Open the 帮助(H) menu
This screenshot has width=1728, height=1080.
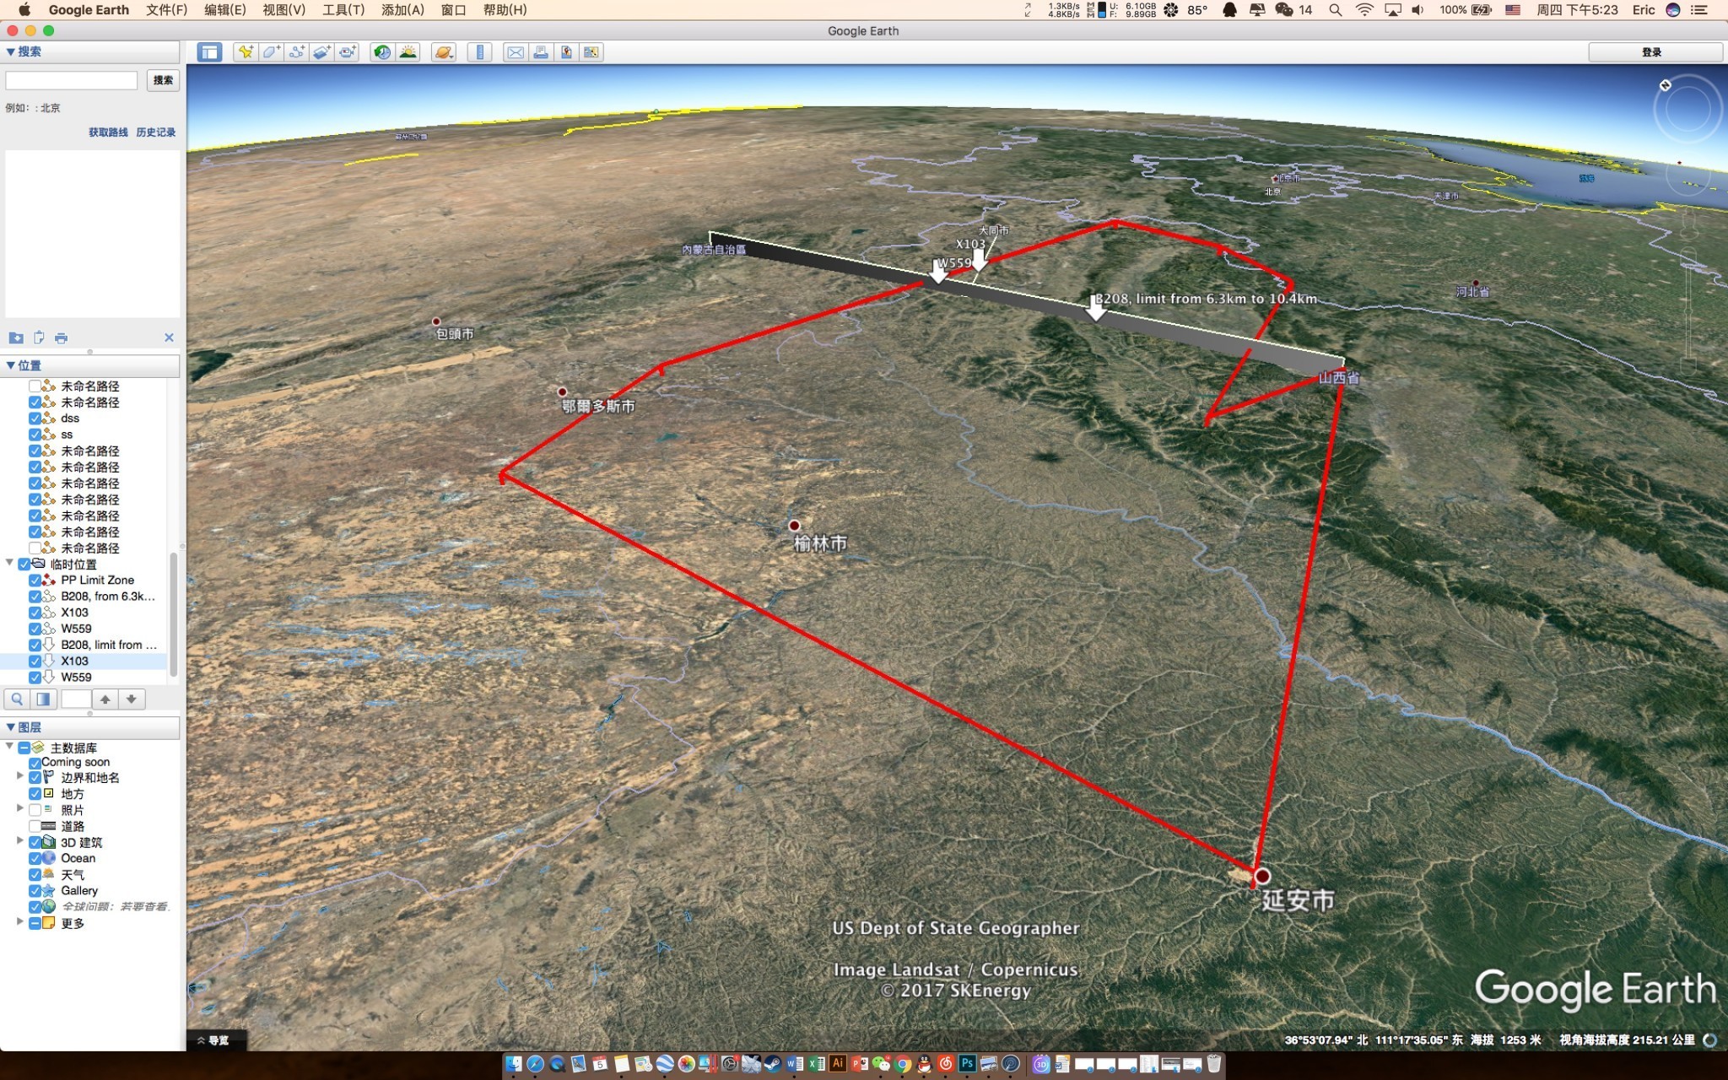coord(505,10)
